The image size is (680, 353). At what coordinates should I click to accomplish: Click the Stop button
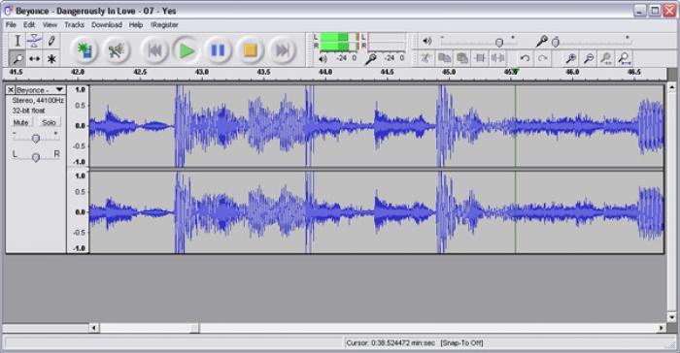pos(251,50)
